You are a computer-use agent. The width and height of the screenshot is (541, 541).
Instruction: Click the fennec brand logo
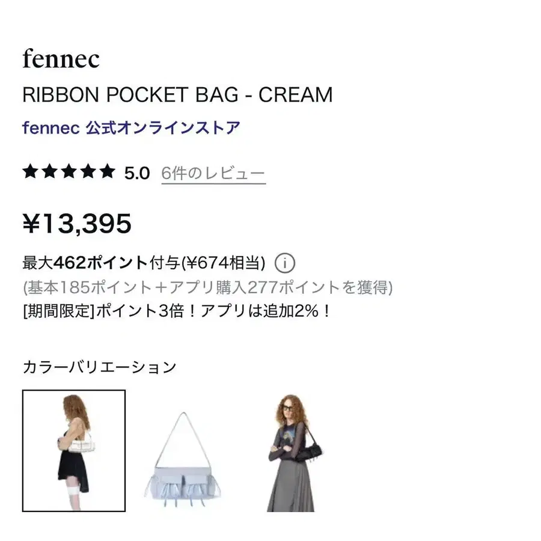(x=61, y=58)
